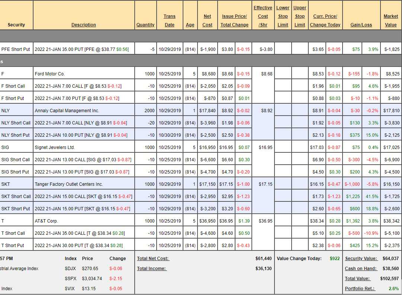Click the Lower Stop Limit header

[283, 16]
